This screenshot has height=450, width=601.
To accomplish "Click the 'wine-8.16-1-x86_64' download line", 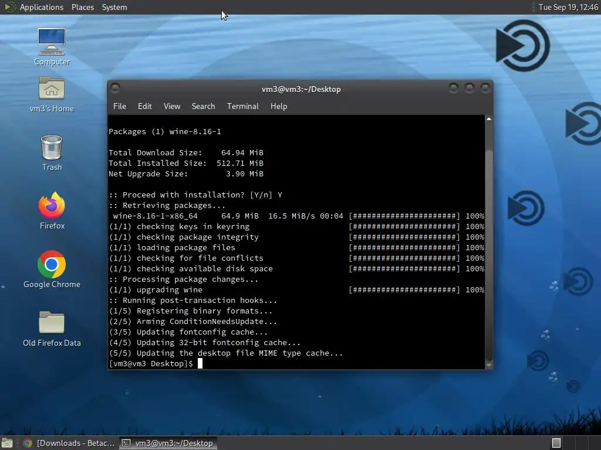I will (299, 216).
